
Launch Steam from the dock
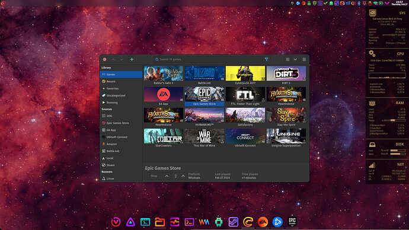[233, 222]
